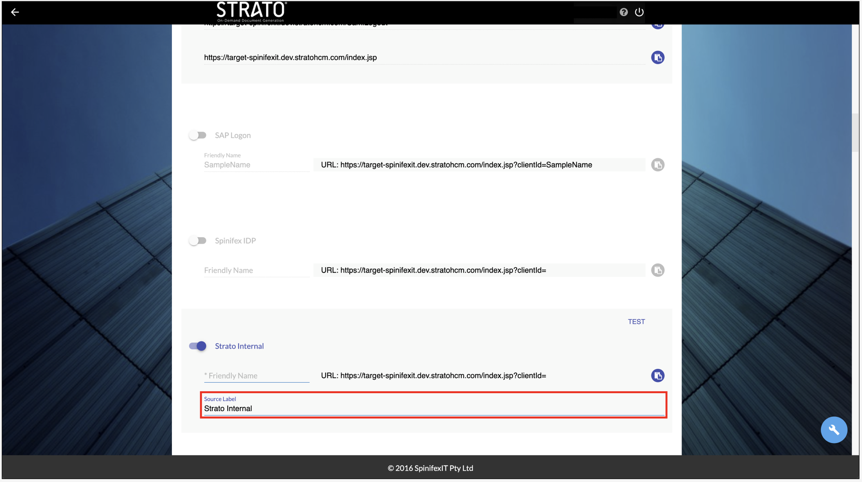The height and width of the screenshot is (482, 862).
Task: Copy the index.jsp URL to clipboard
Action: tap(658, 57)
